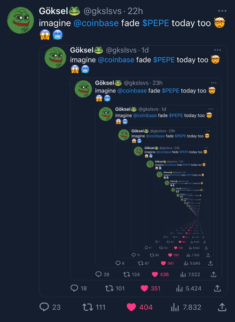Toggle like on nested tweet with 436 likes

click(155, 274)
